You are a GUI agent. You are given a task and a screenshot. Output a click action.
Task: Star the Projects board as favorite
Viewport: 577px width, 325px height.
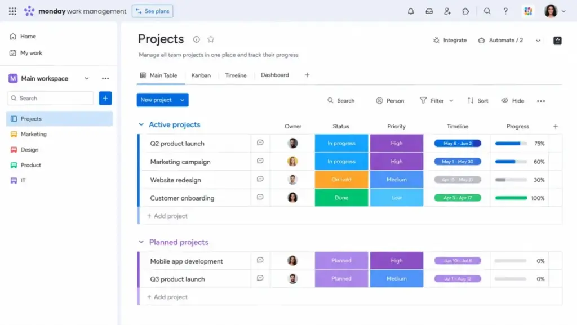(211, 39)
